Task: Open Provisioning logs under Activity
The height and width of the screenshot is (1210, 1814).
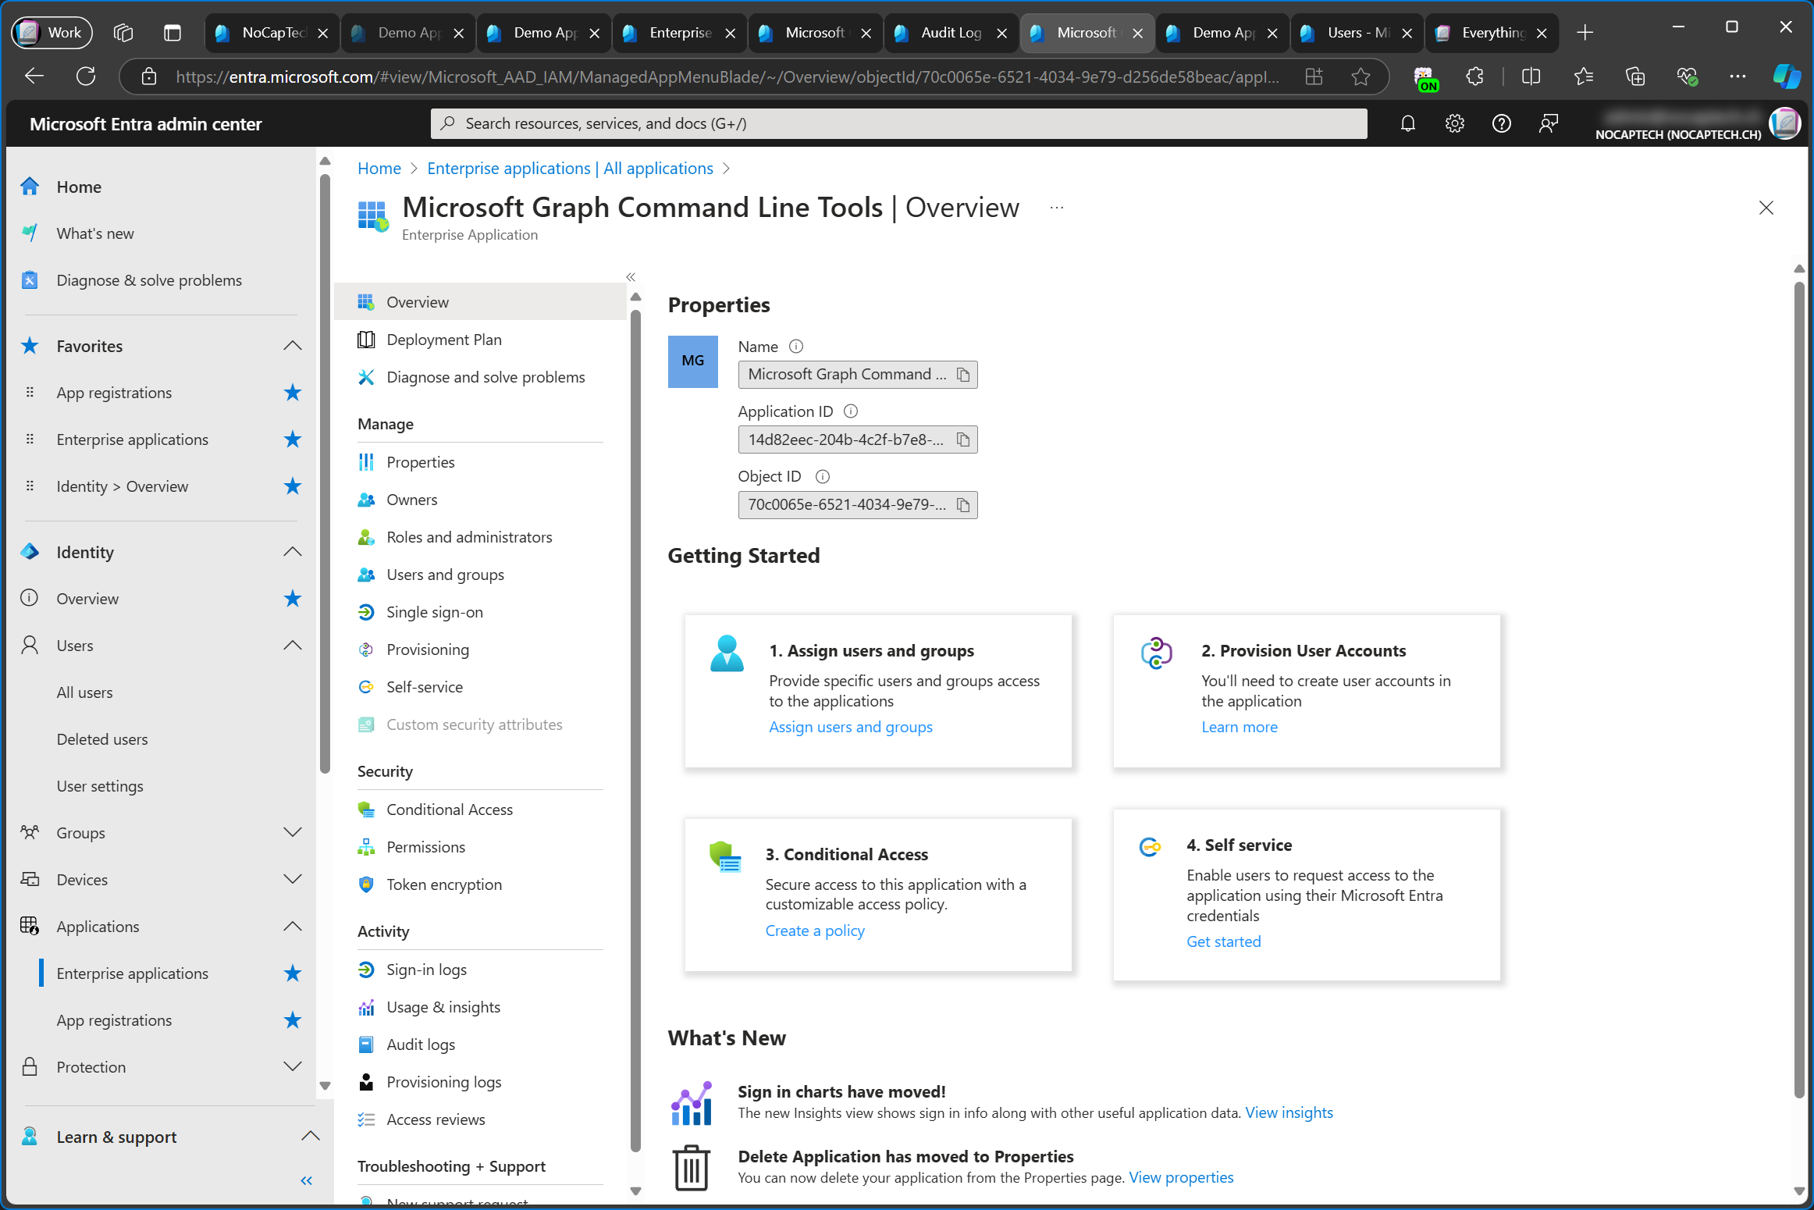Action: click(444, 1082)
